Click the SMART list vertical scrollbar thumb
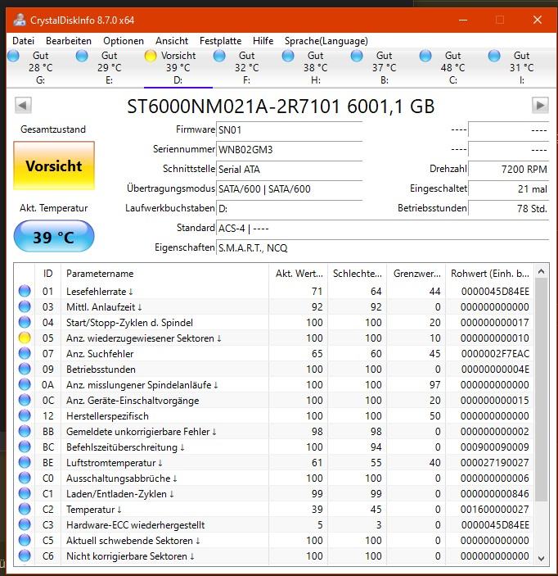Screen dimensions: 558x576 click(x=541, y=390)
